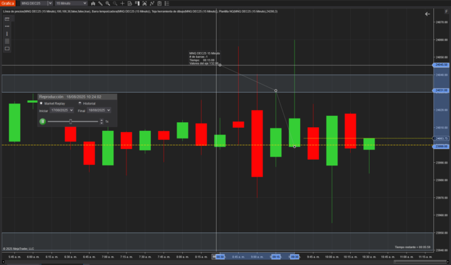This screenshot has height=265, width=451.
Task: Open the data box icon
Action: pos(130,4)
